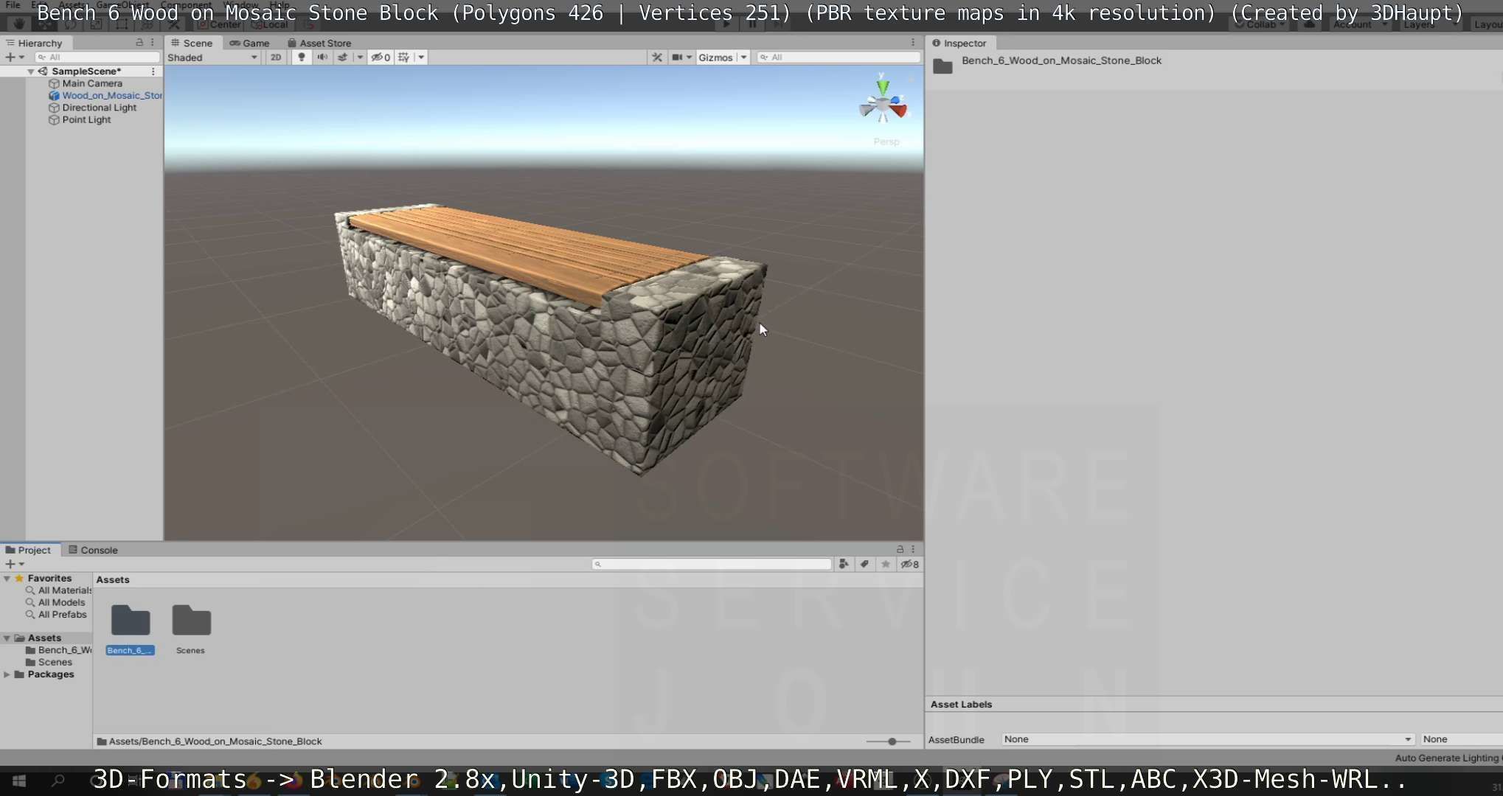Image resolution: width=1503 pixels, height=796 pixels.
Task: Select Directional Light in Hierarchy
Action: pos(99,108)
